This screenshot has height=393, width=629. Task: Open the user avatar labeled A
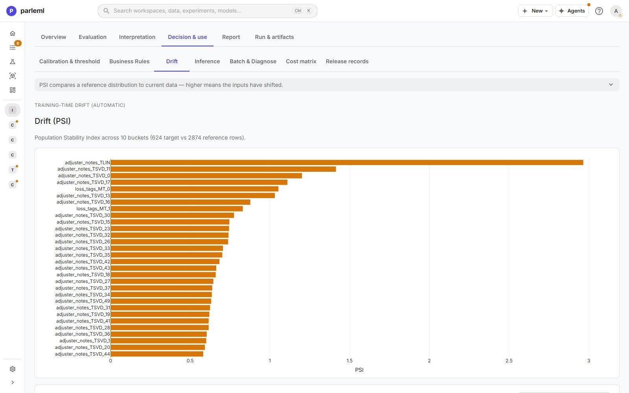click(616, 11)
